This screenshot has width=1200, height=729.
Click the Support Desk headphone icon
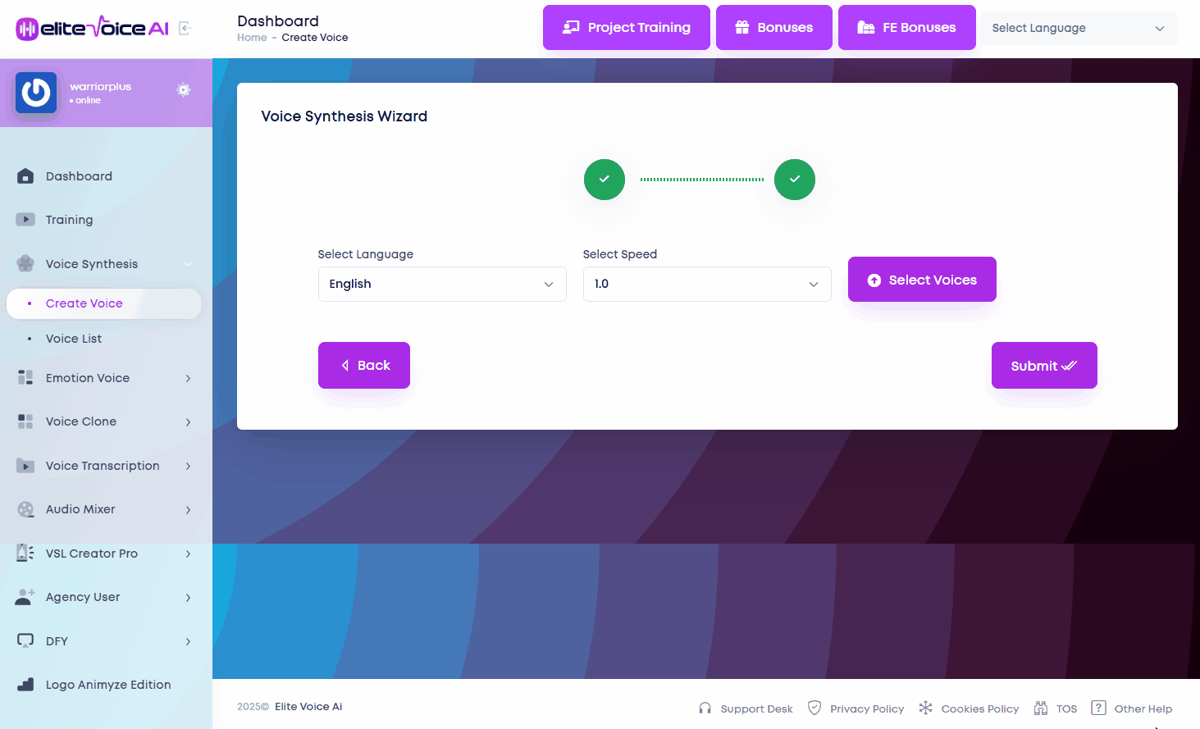pyautogui.click(x=705, y=708)
